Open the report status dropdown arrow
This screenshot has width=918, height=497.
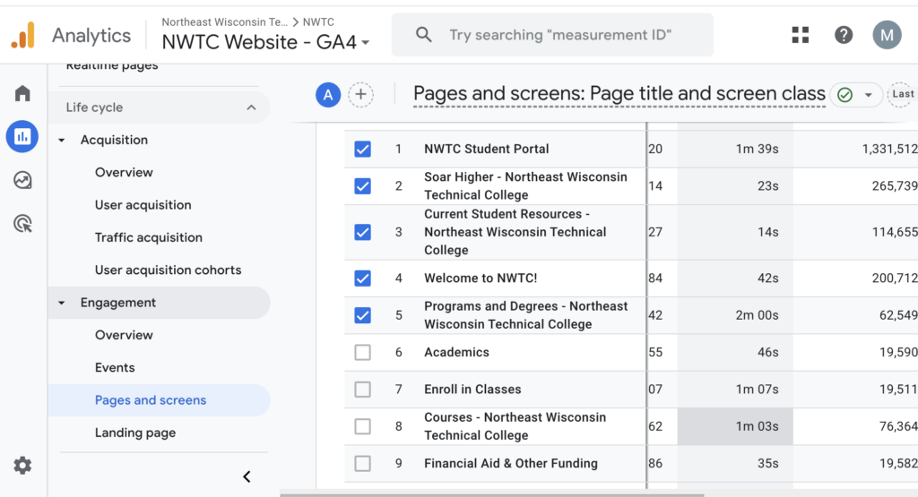click(868, 95)
